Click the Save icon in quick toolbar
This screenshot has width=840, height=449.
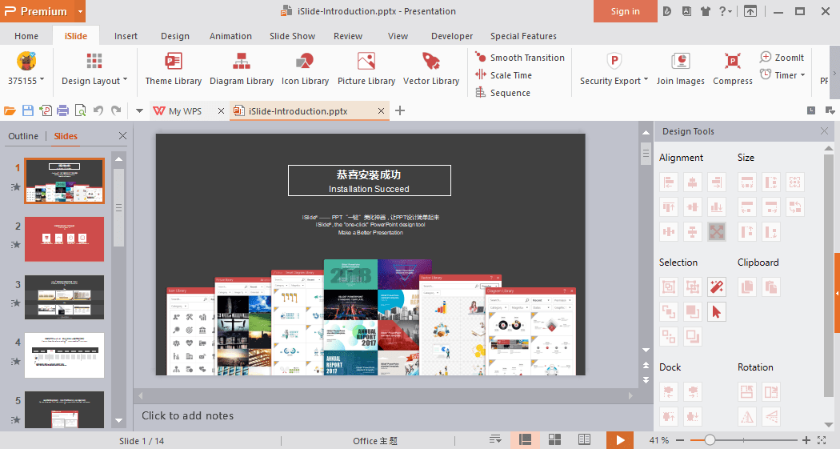click(x=28, y=111)
